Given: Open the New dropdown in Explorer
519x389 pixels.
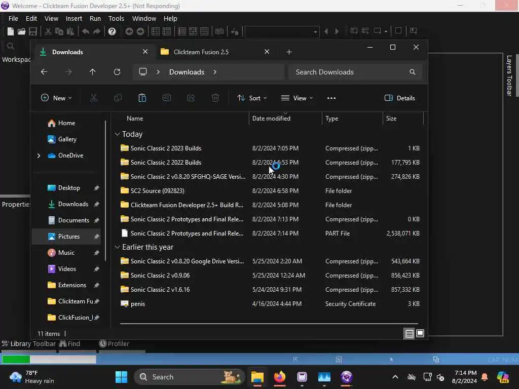Looking at the screenshot, I should (x=56, y=98).
